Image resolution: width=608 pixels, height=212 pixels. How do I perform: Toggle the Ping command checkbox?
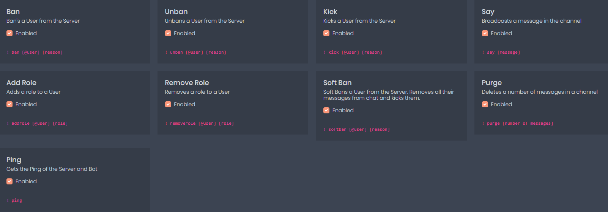9,181
